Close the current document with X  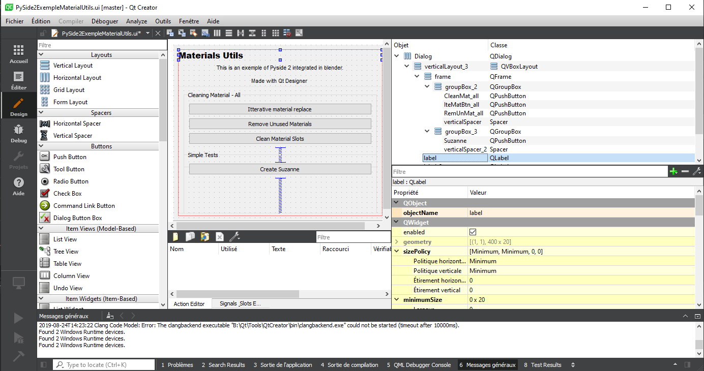coord(158,33)
